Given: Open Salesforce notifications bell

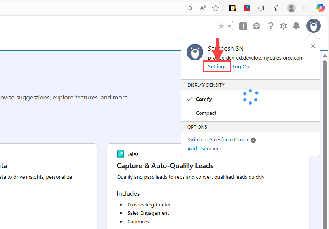Looking at the screenshot, I should [x=296, y=26].
